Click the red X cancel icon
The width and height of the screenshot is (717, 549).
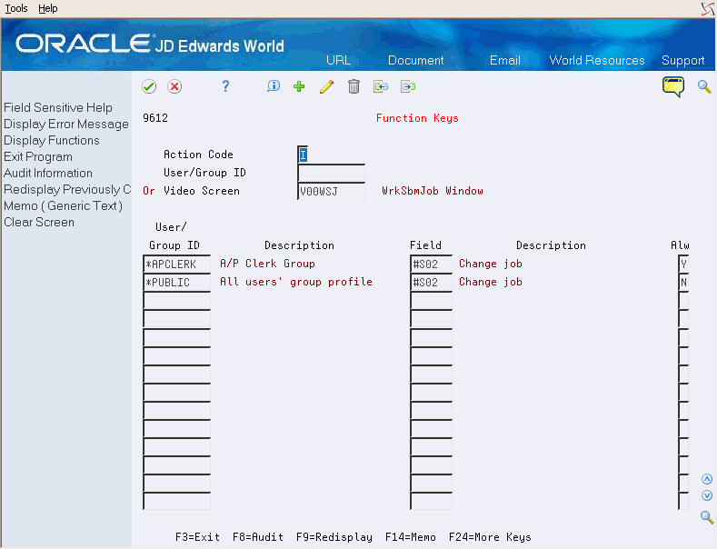174,86
